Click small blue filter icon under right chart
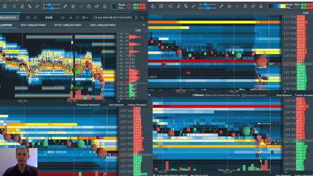 [x=150, y=95]
